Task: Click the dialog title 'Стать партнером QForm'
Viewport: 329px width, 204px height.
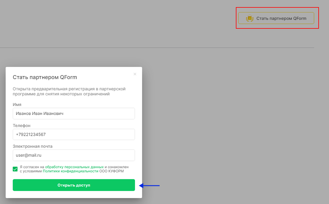Action: coord(45,77)
